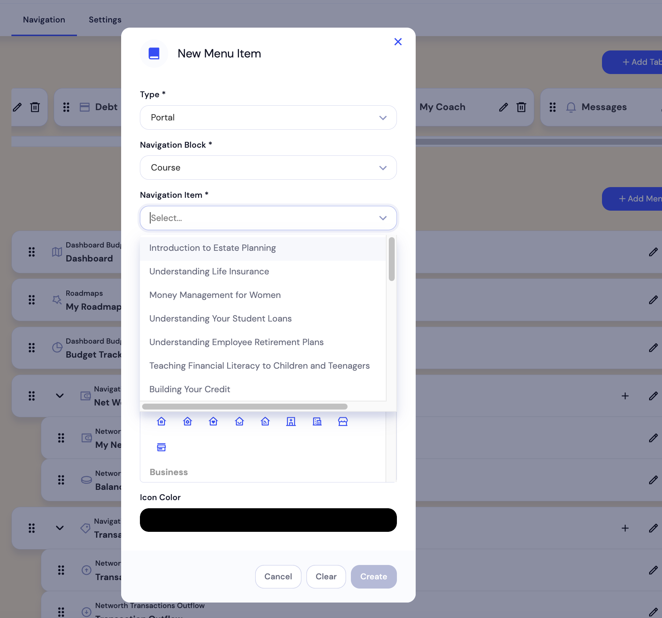Image resolution: width=662 pixels, height=618 pixels.
Task: Delete the My Coach tab with trash icon
Action: click(521, 107)
